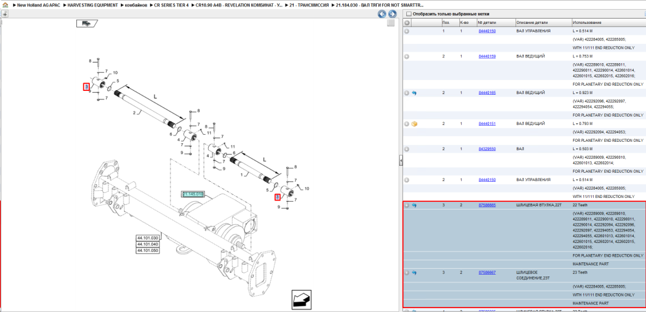646x312 pixels.
Task: Open CR SERIES TIER 4 breadcrumb
Action: (x=171, y=5)
